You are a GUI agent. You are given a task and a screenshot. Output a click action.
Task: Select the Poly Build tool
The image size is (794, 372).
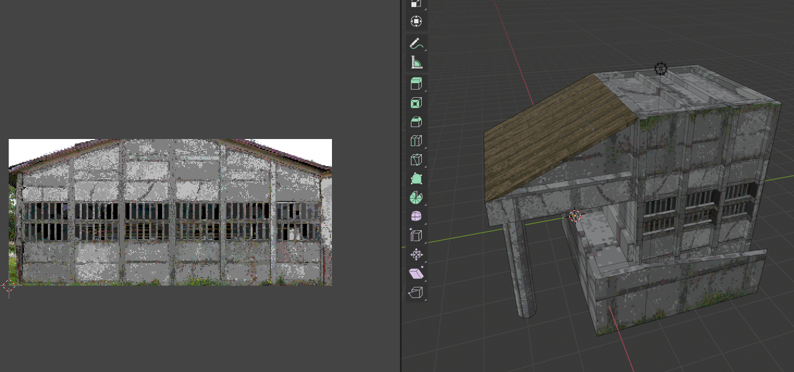[x=416, y=179]
